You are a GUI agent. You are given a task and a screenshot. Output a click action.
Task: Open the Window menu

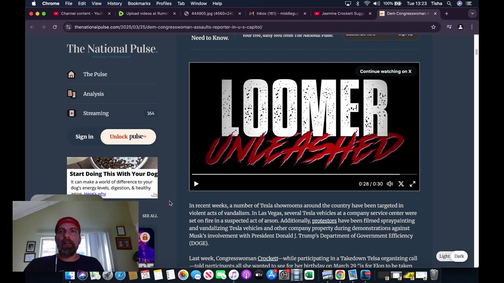point(198,4)
